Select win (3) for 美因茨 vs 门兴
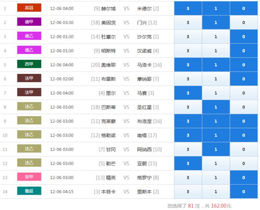This screenshot has width=260, height=210. [188, 23]
